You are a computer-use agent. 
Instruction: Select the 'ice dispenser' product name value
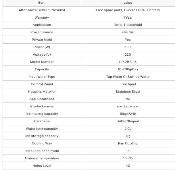[x=128, y=106]
